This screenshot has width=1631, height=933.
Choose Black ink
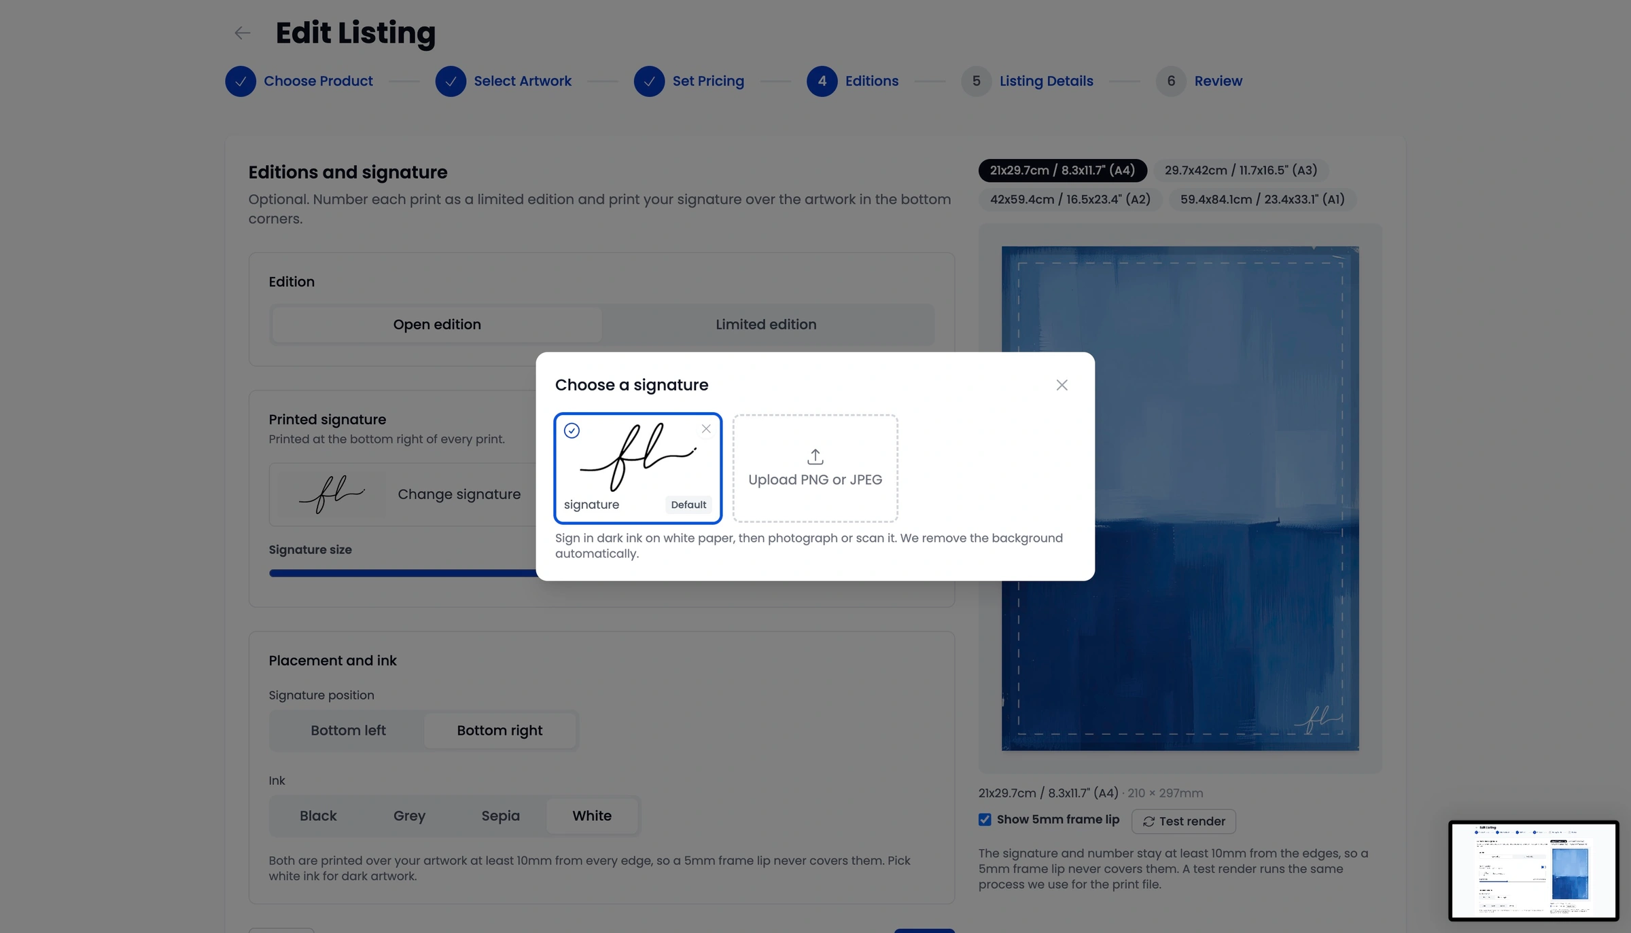coord(318,816)
